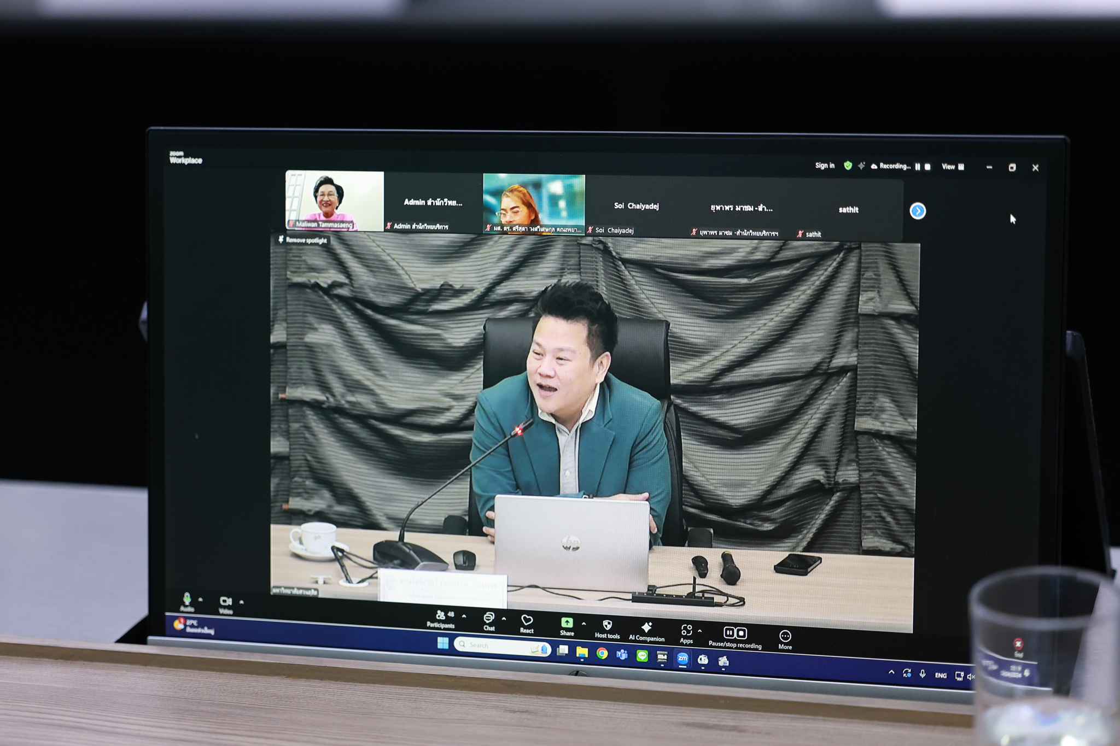Open LINE app from taskbar
This screenshot has width=1120, height=746.
coord(642,655)
